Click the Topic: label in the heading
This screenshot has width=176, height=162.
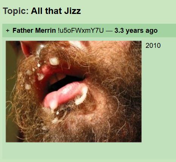click(x=16, y=11)
